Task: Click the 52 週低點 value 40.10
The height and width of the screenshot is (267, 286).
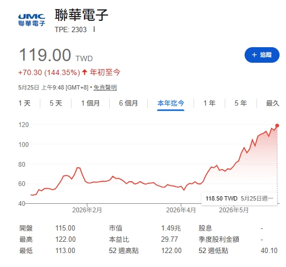Action: click(269, 250)
